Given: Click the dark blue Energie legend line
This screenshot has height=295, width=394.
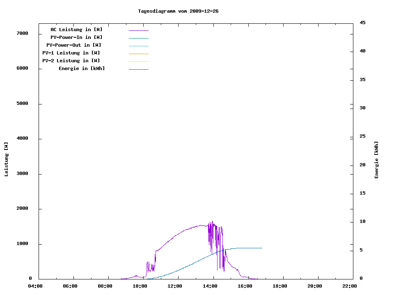Looking at the screenshot, I should click(139, 69).
